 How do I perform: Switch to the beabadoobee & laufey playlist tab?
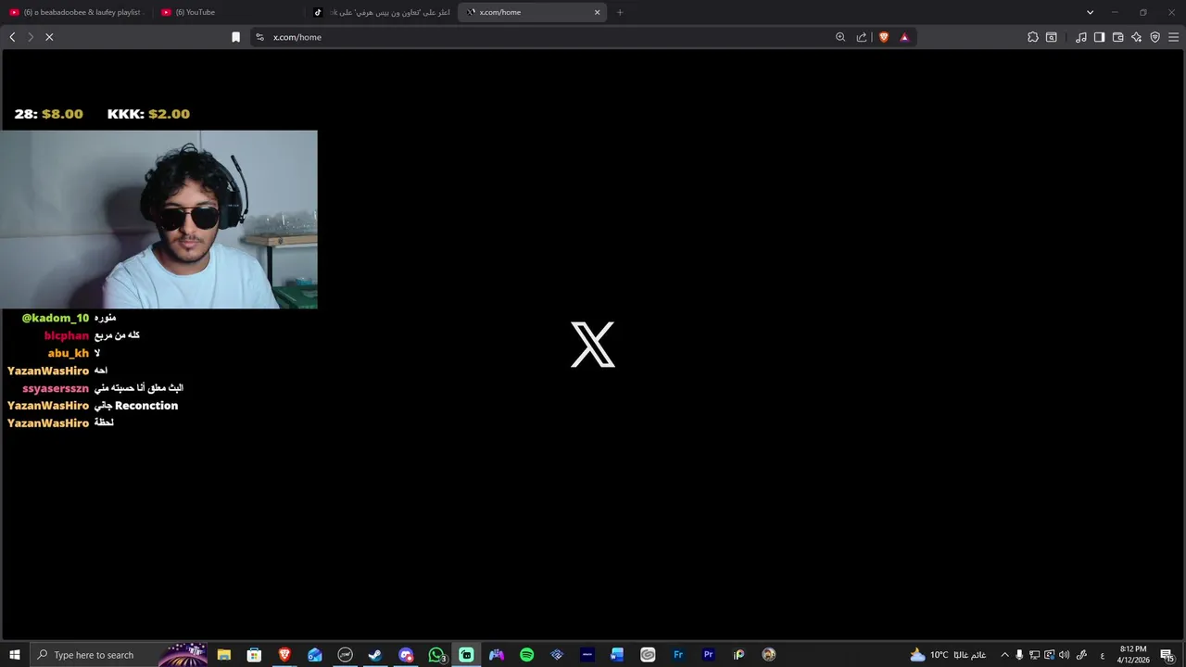pyautogui.click(x=76, y=12)
